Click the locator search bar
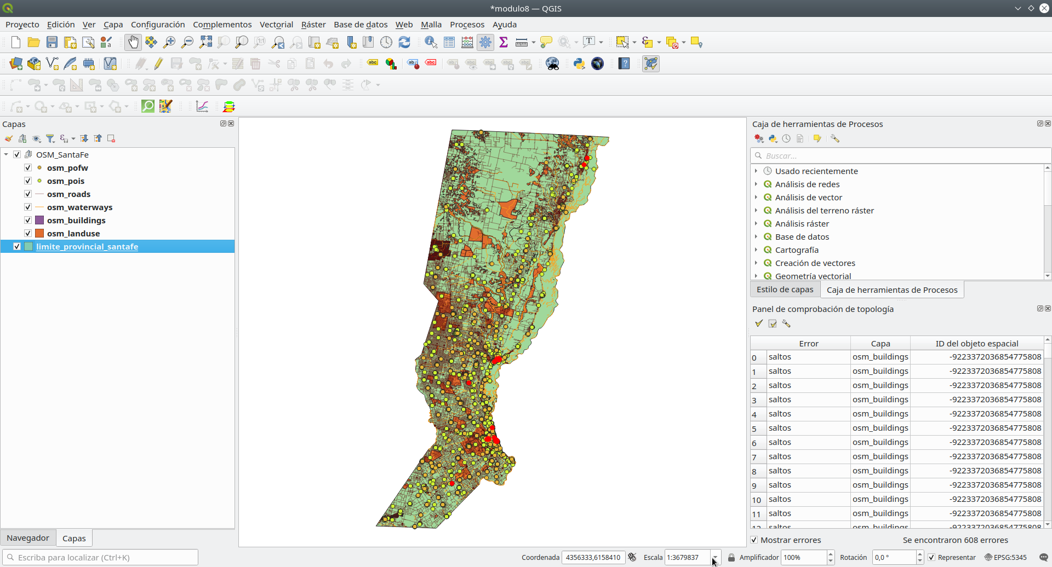This screenshot has height=567, width=1052. coord(100,557)
